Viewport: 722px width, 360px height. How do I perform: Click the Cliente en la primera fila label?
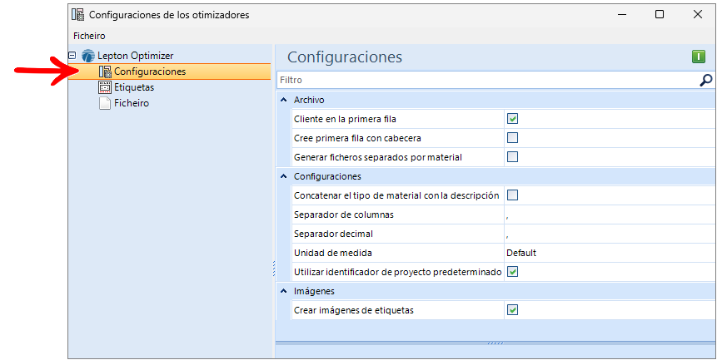pyautogui.click(x=345, y=119)
